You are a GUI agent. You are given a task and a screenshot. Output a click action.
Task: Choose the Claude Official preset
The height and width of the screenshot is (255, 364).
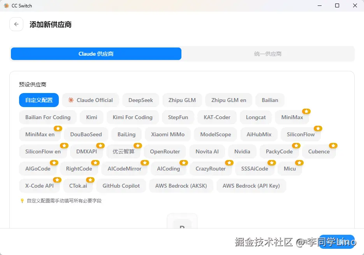pyautogui.click(x=90, y=100)
